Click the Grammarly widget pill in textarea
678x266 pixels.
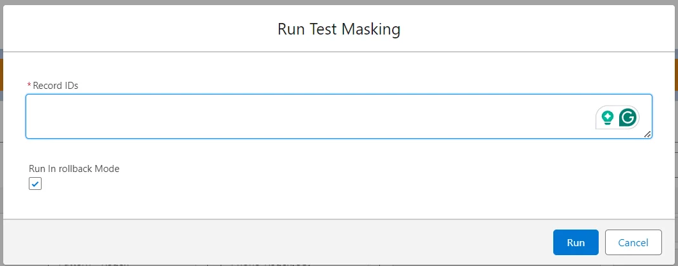tap(618, 118)
